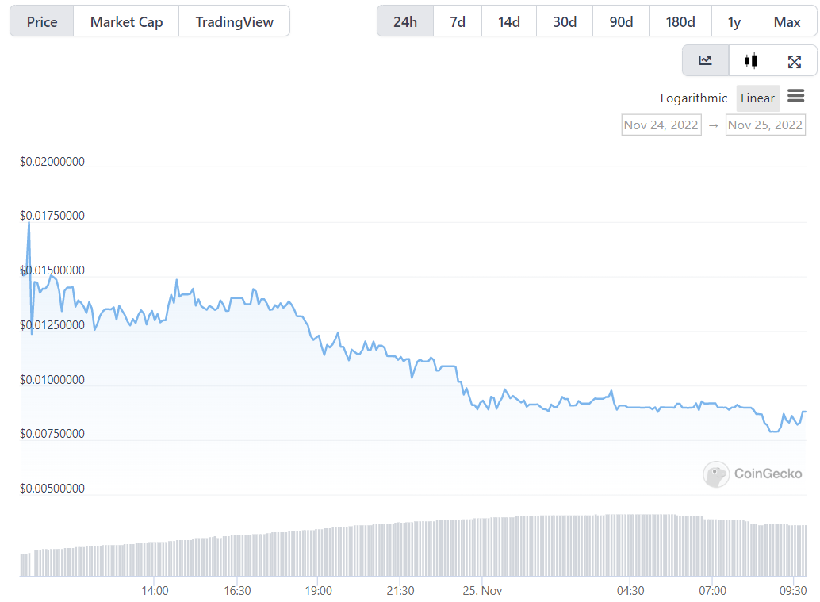Click the price spike peak near $0.0175
This screenshot has height=602, width=820.
[x=29, y=223]
